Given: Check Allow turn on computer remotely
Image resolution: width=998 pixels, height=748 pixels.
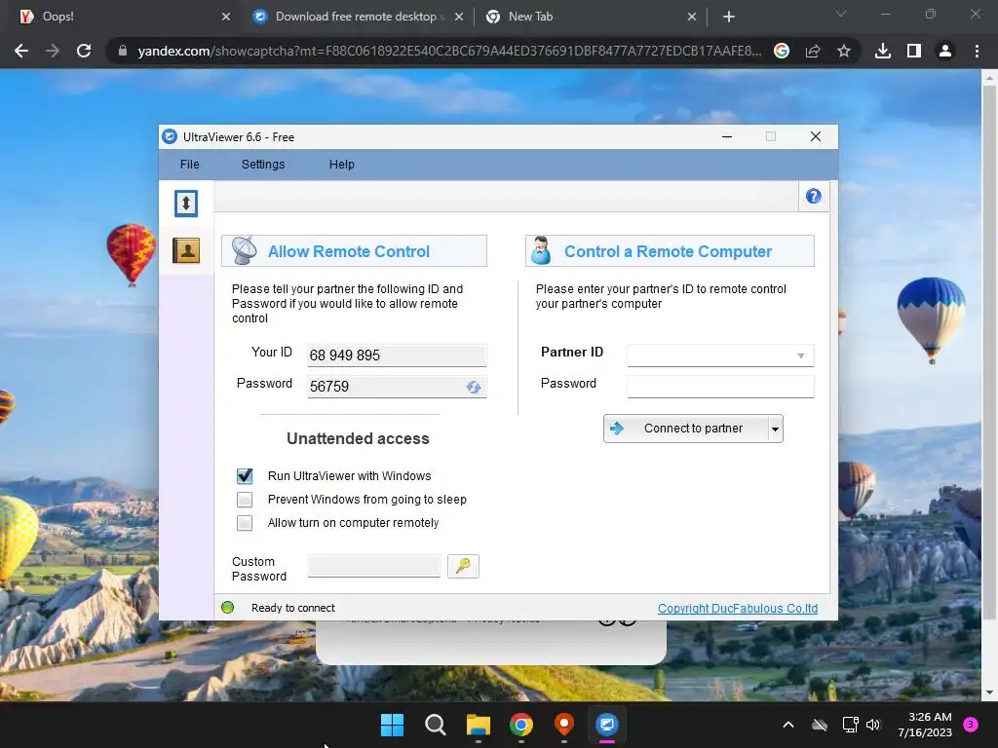Looking at the screenshot, I should coord(245,523).
